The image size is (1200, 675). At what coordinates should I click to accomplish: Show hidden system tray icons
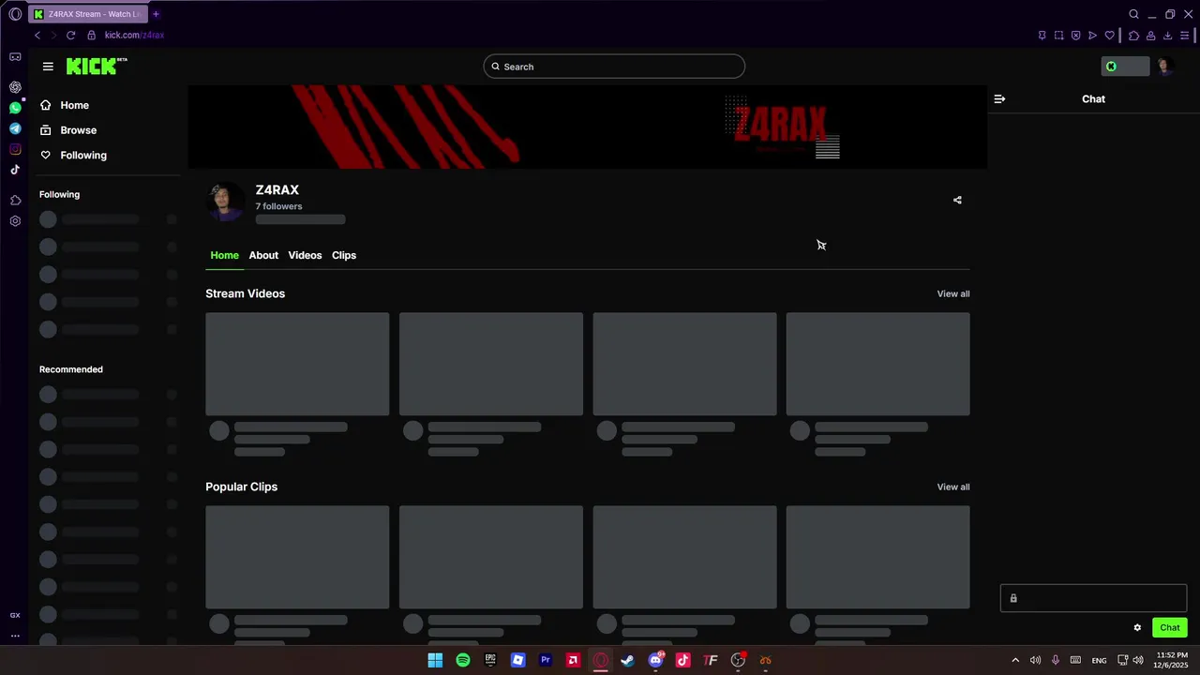coord(1015,660)
